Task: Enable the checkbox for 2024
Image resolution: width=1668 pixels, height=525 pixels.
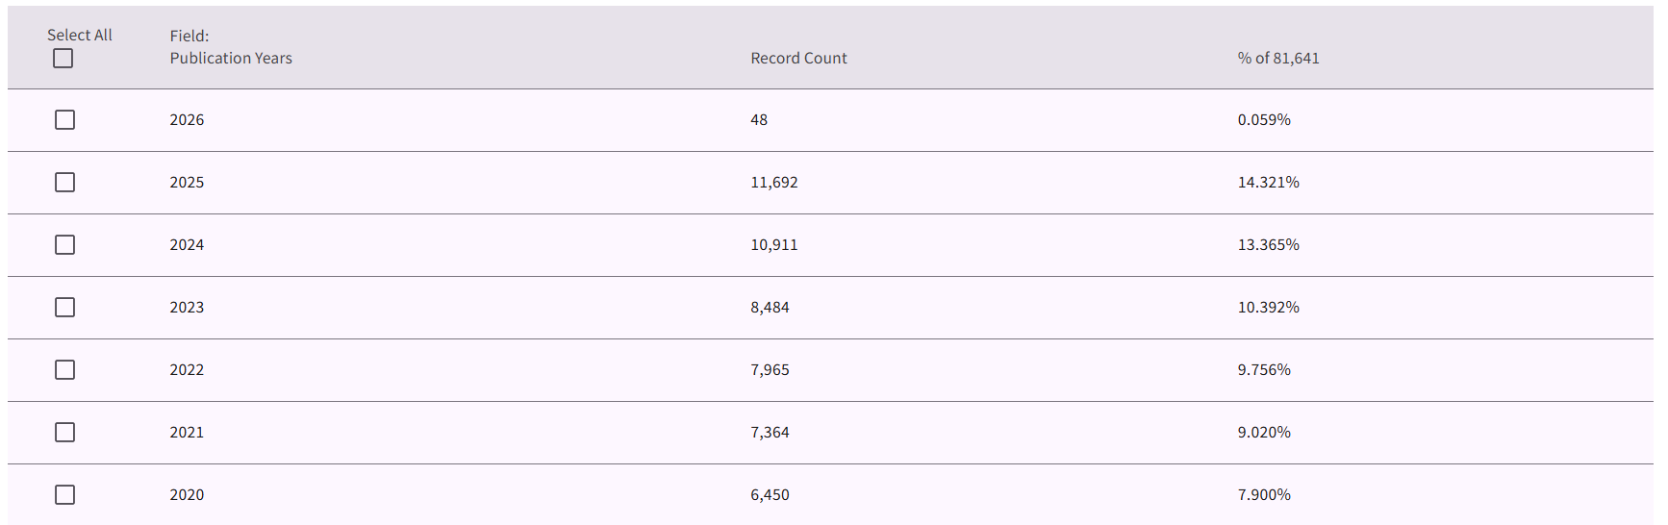Action: click(64, 245)
